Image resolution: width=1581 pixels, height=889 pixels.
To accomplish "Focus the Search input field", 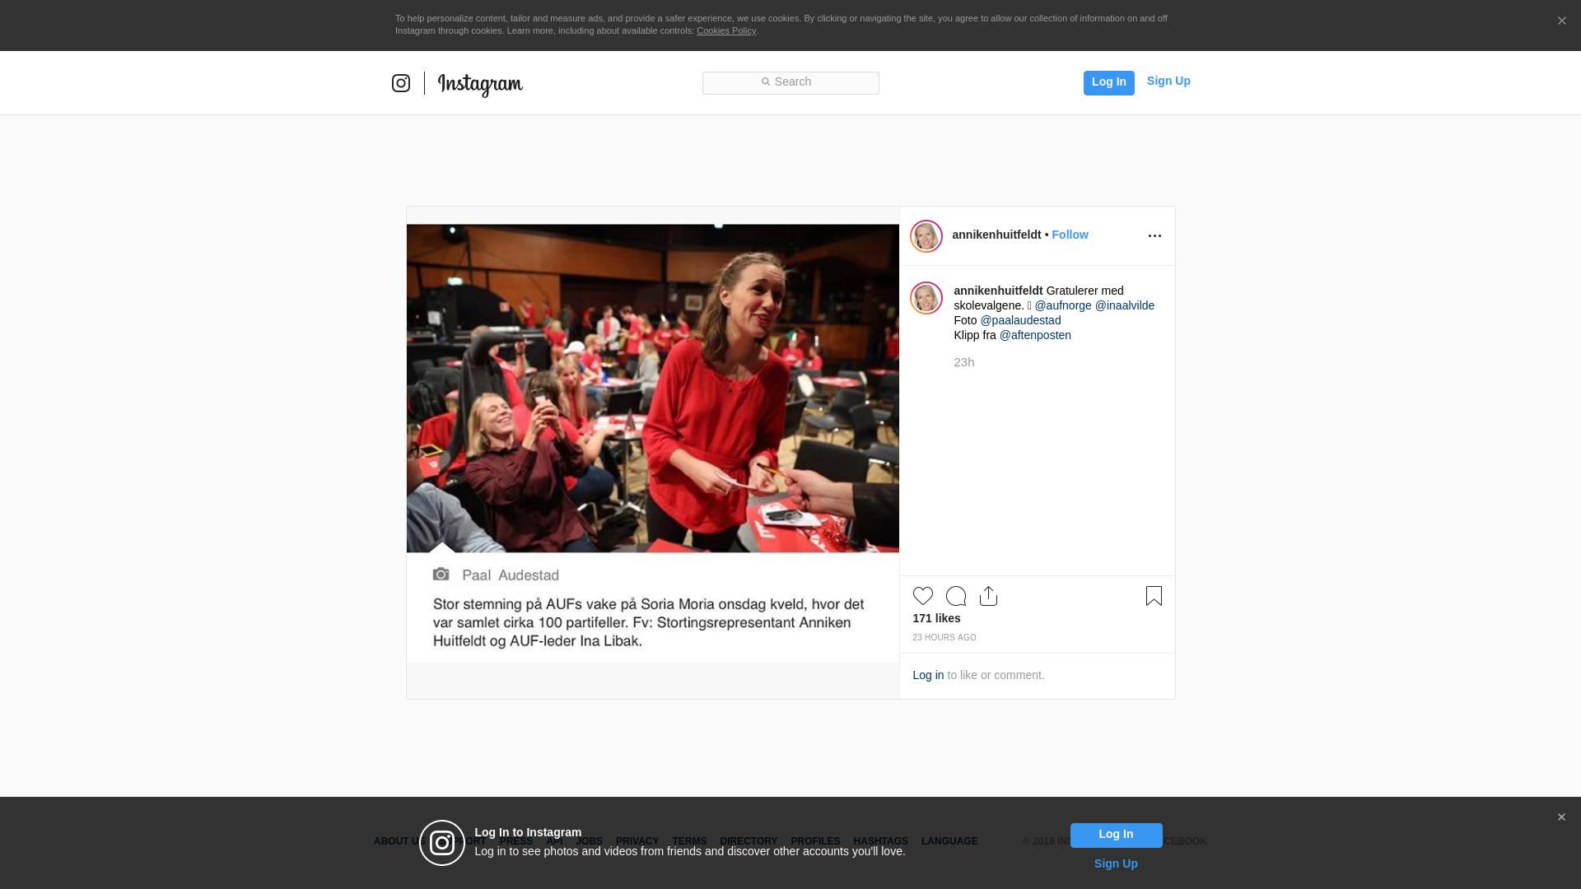I will [790, 82].
